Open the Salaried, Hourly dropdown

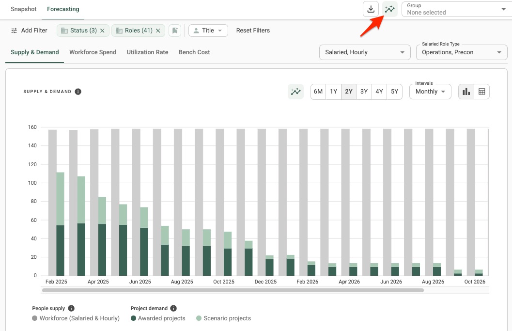point(365,52)
